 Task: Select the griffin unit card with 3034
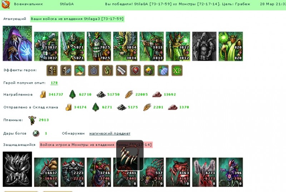[x=125, y=46]
